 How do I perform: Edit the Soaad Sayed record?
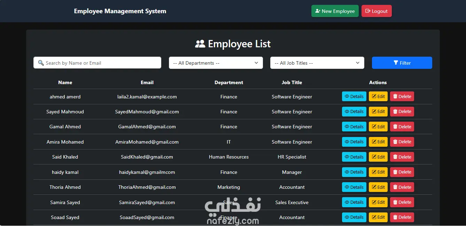click(x=378, y=217)
